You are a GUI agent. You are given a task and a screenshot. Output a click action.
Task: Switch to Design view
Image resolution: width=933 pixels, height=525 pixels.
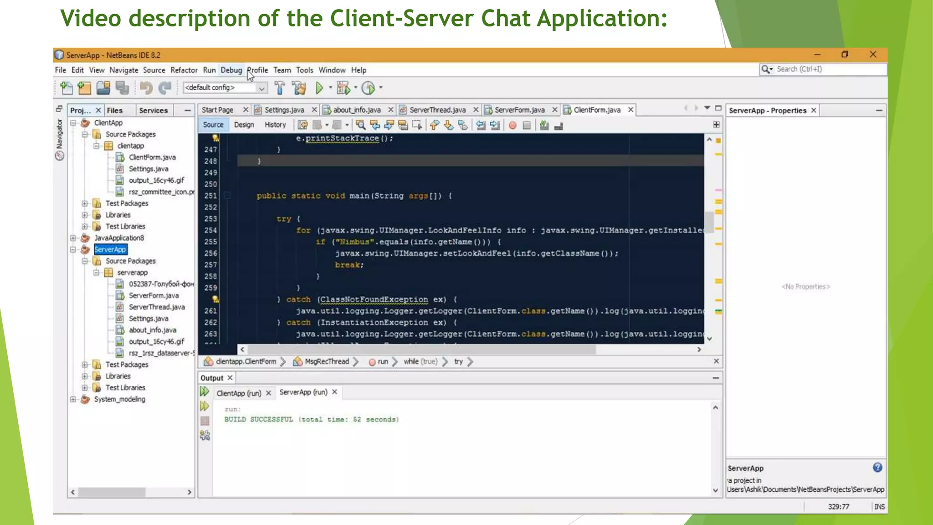[244, 125]
